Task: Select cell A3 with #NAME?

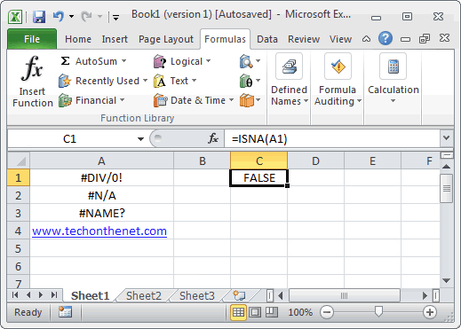Action: 101,213
